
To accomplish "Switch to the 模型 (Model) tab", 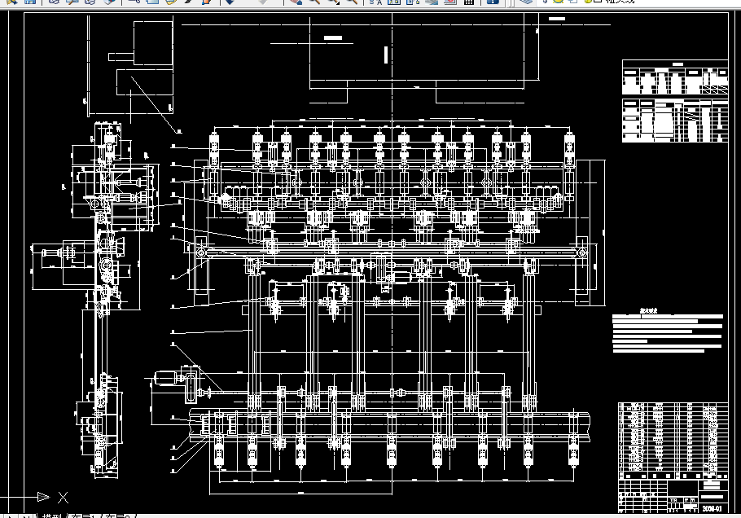I will coord(54,516).
